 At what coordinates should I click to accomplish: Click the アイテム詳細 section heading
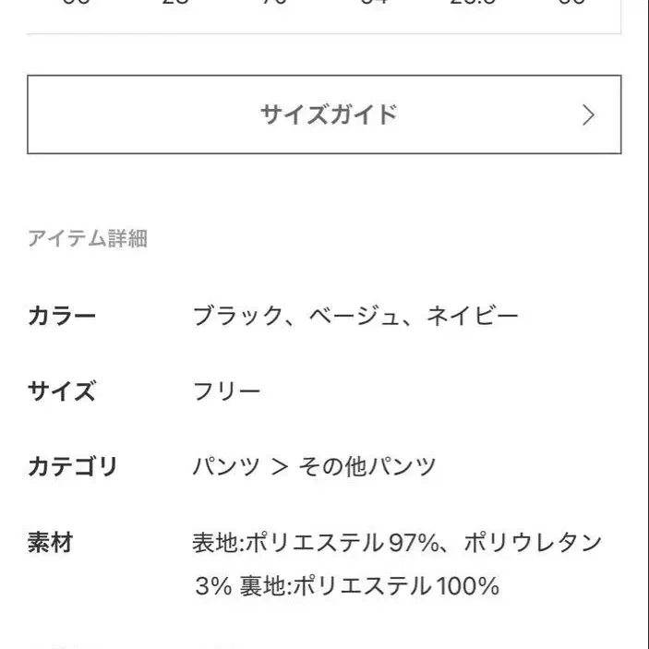[88, 239]
